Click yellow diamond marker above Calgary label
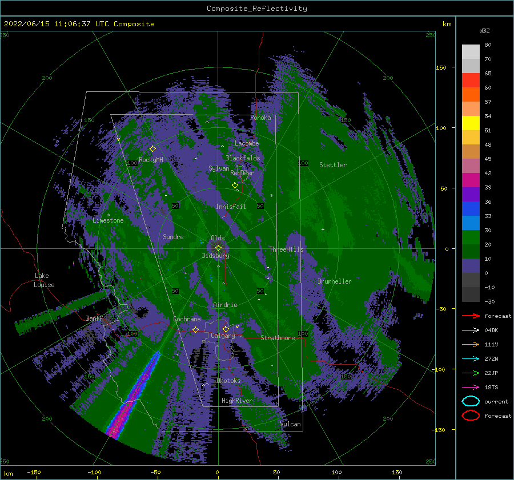This screenshot has height=480, width=514. [226, 329]
